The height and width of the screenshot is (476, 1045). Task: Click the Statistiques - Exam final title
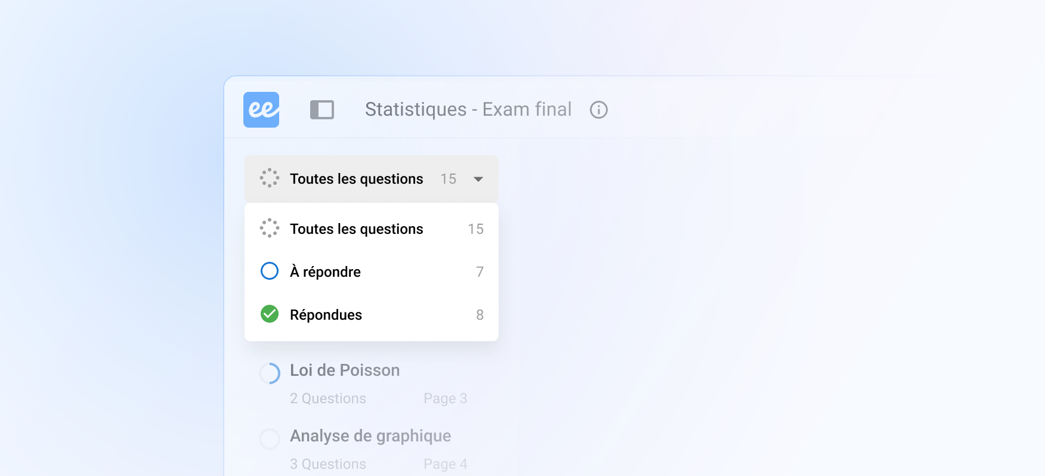coord(468,110)
